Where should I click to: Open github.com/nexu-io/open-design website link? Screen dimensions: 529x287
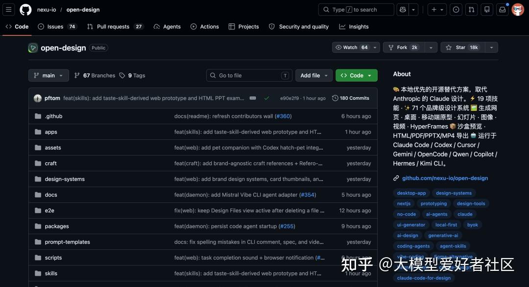click(445, 178)
